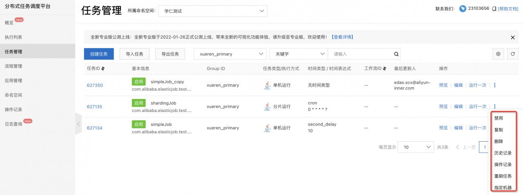
Task: Open the 查看详情 link in banner
Action: click(x=342, y=37)
